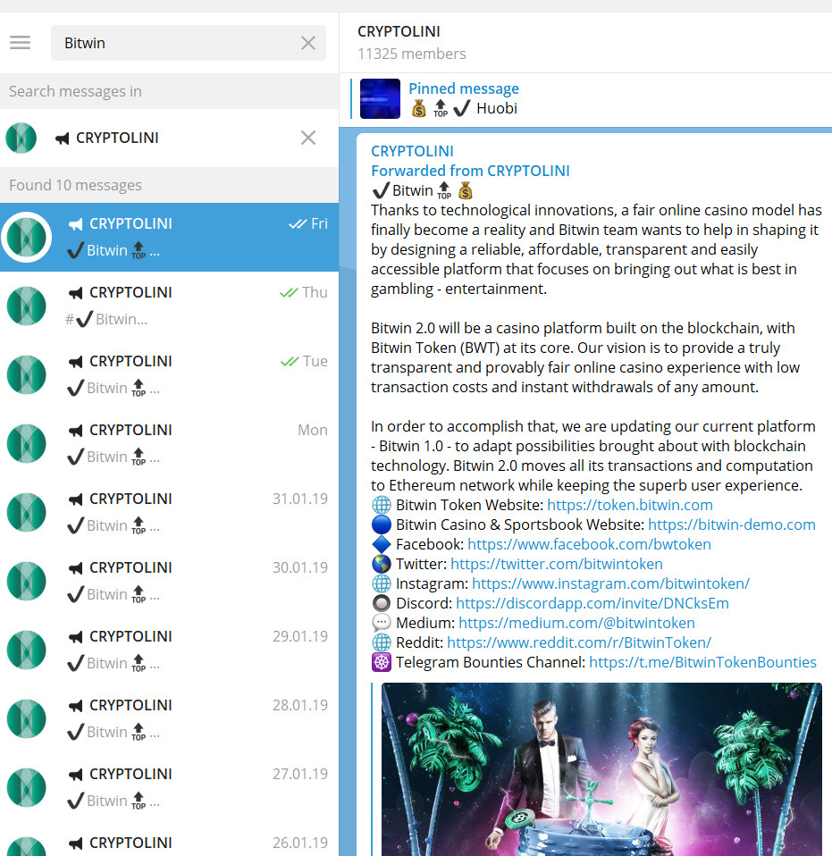Click the avatar of the 28.01.19 result
The width and height of the screenshot is (832, 856).
tap(26, 718)
